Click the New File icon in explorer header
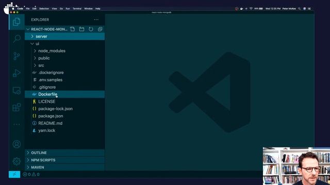 tap(72, 29)
